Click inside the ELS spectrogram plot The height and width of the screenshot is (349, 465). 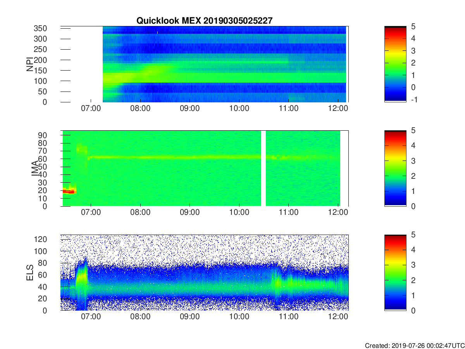click(x=204, y=273)
